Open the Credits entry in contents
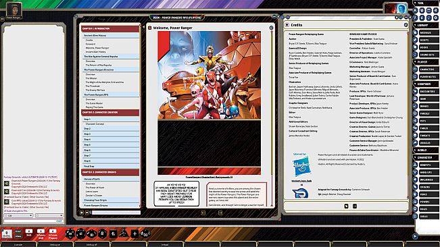This screenshot has width=440, height=247. 89,40
